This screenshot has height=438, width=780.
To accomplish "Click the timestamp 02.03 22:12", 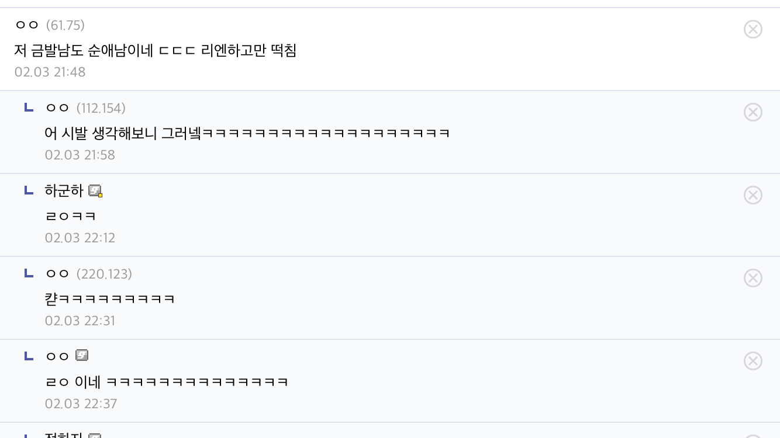I will tap(80, 238).
